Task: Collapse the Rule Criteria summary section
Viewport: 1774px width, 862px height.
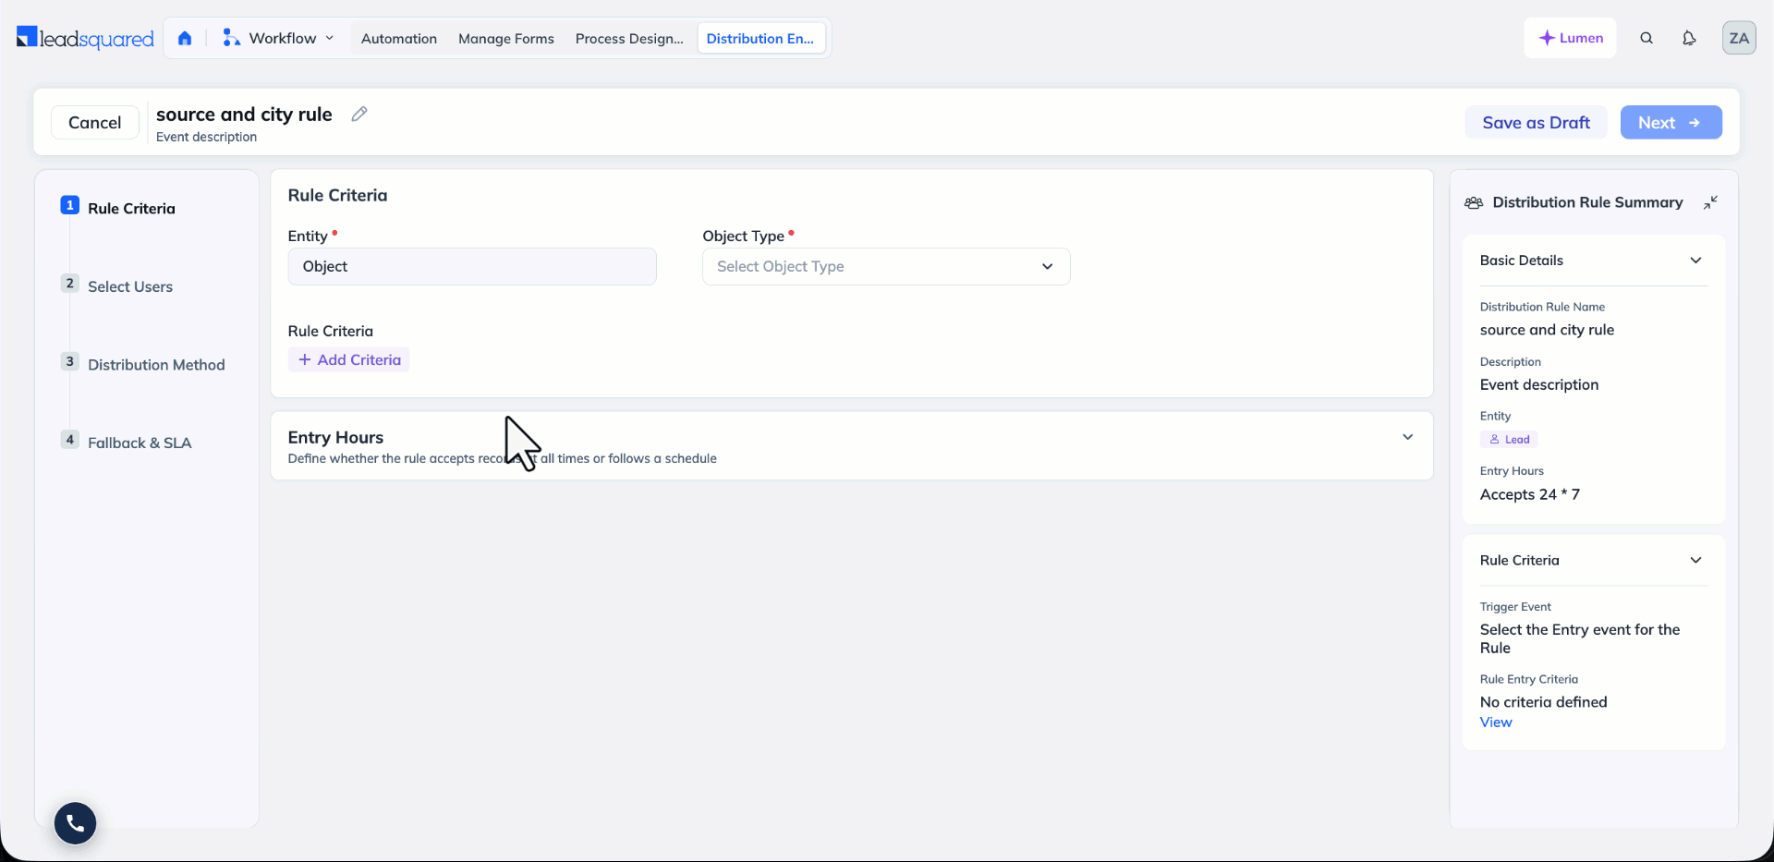Action: click(x=1695, y=560)
